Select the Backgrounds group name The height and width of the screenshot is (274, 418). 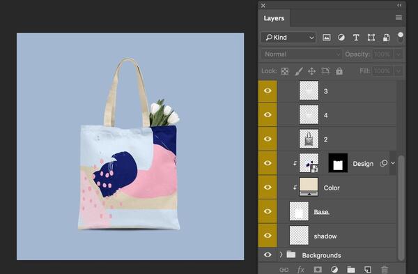321,255
